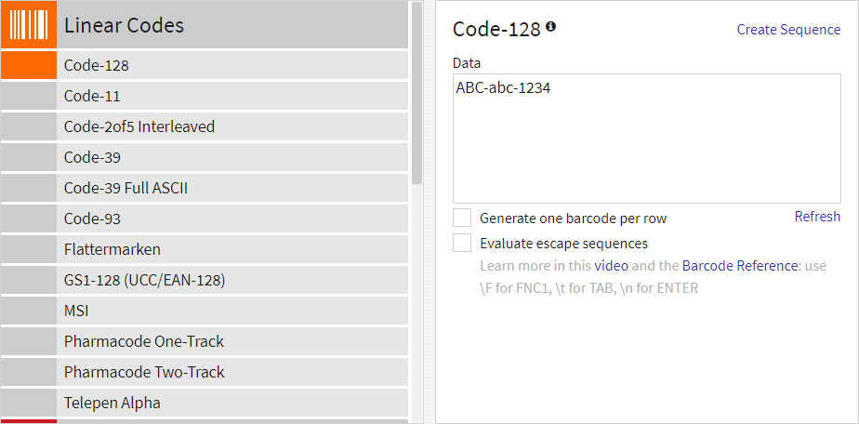Click the Linear Codes barcode icon
Image resolution: width=859 pixels, height=424 pixels.
click(28, 25)
